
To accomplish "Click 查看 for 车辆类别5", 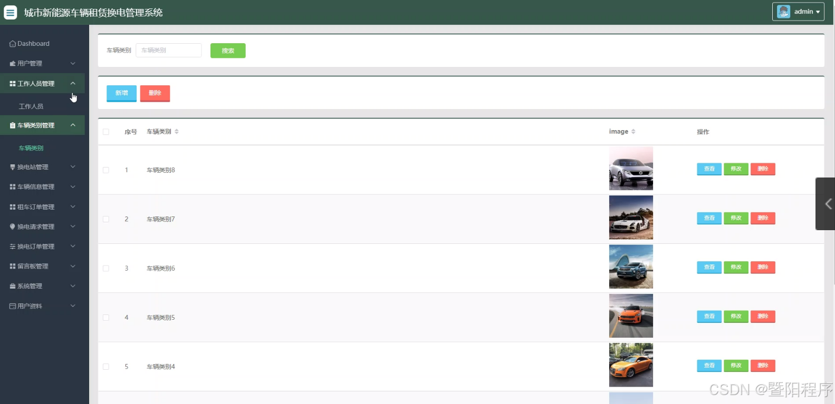I will coord(709,317).
